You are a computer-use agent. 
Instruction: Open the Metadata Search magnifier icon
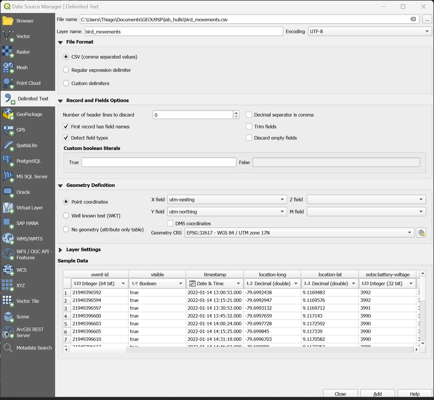click(8, 348)
